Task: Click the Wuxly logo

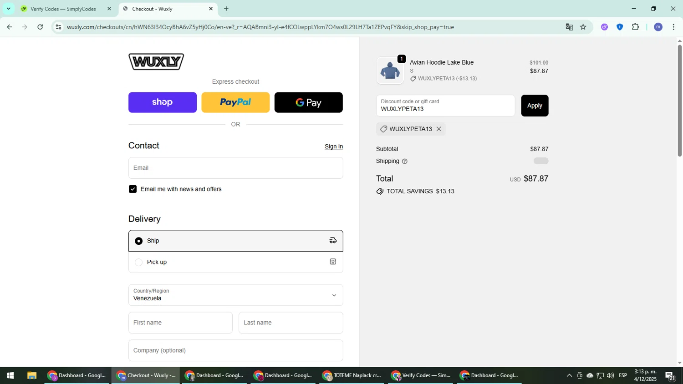Action: [x=156, y=61]
